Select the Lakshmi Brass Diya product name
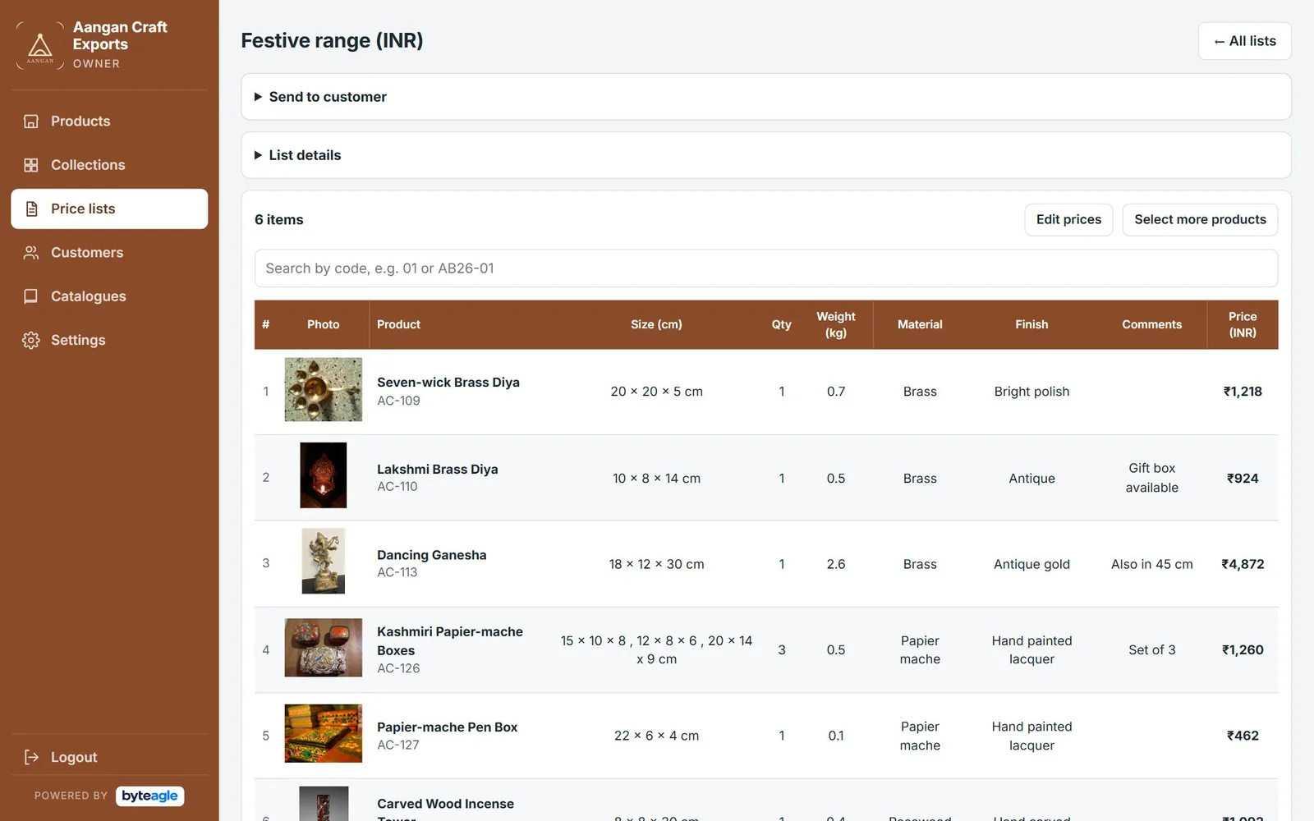This screenshot has width=1314, height=821. [438, 470]
